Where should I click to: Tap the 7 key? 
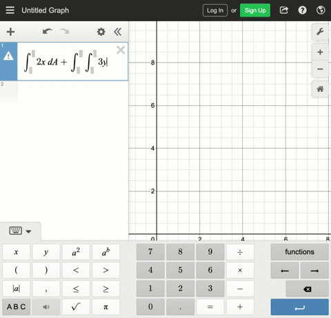150,252
